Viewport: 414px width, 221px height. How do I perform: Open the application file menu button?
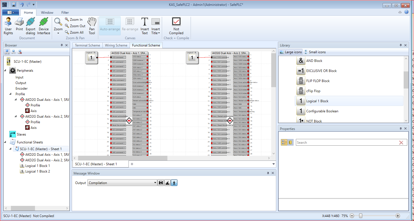(x=10, y=12)
